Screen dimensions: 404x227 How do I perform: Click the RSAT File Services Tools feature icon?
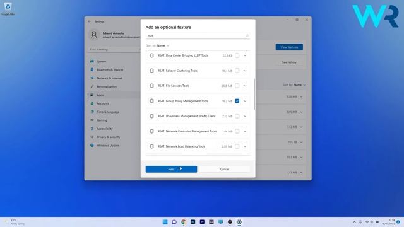click(x=151, y=86)
